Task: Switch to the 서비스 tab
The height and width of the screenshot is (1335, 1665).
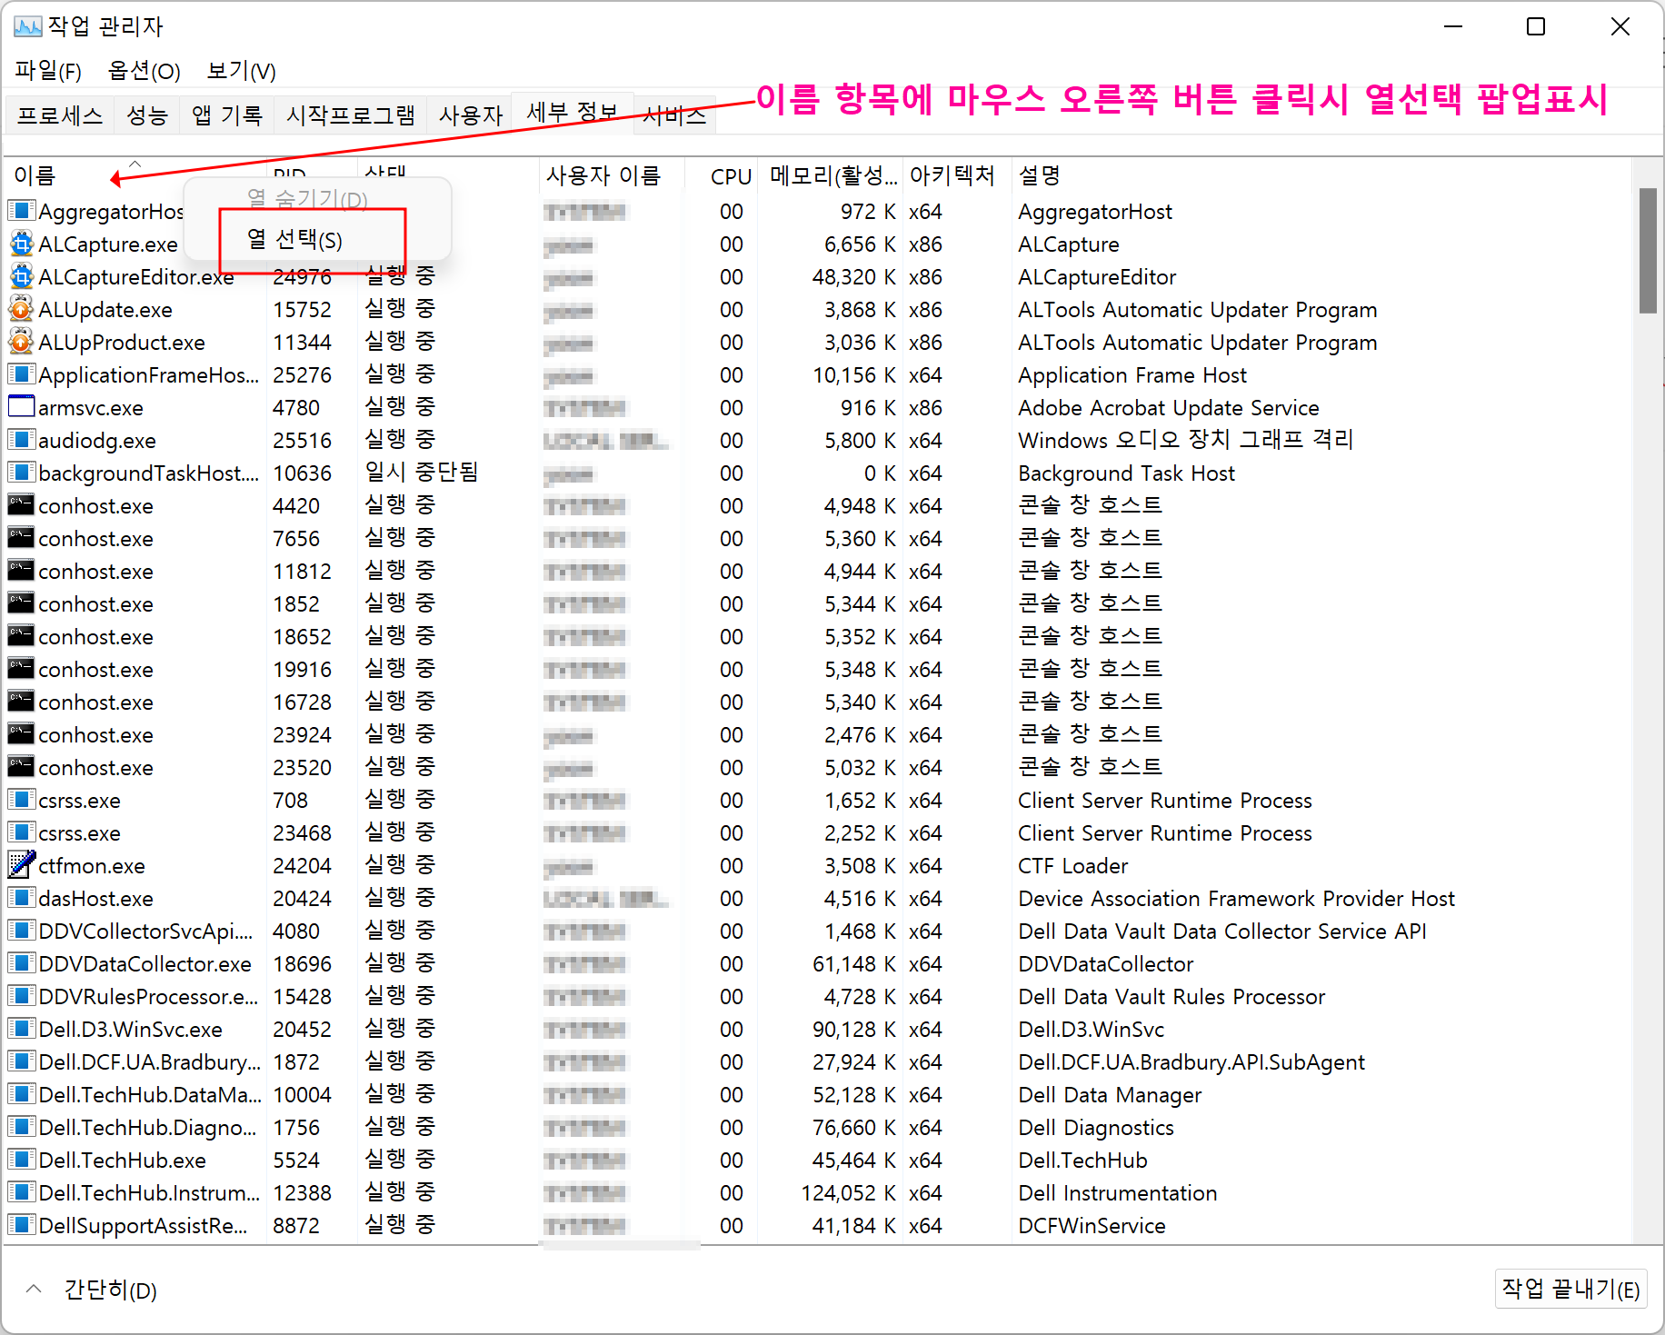Action: click(674, 115)
